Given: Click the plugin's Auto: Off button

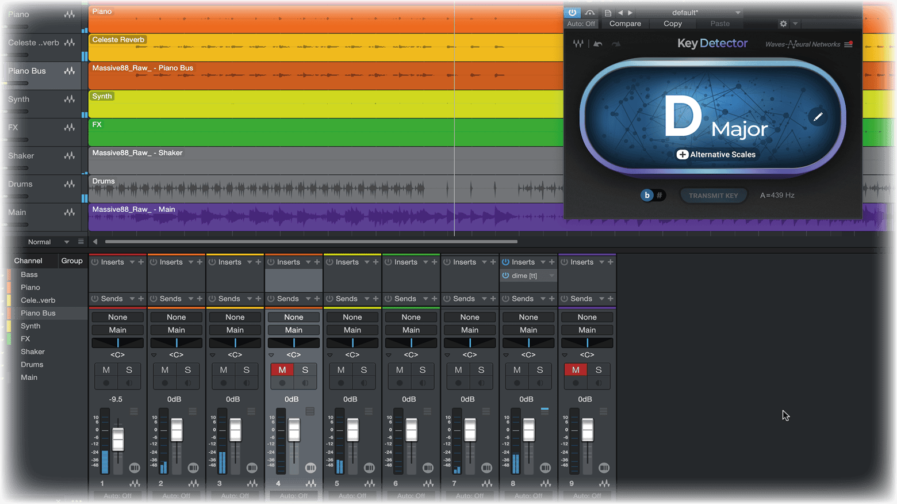Looking at the screenshot, I should (x=581, y=24).
